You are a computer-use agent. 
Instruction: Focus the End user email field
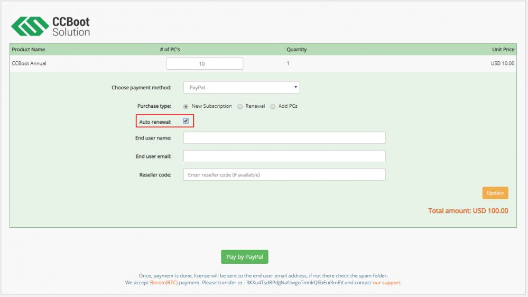coord(284,156)
